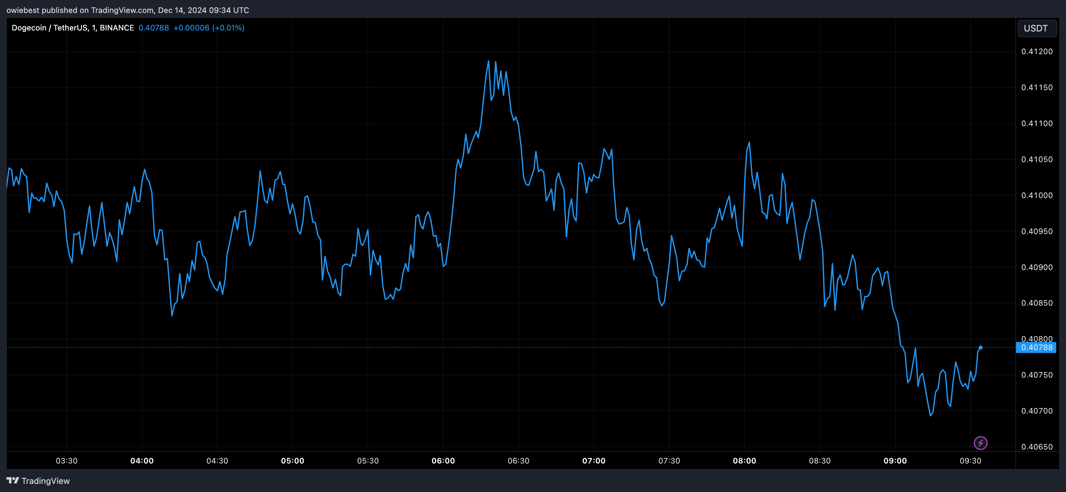This screenshot has height=492, width=1066.
Task: Click the 0.40850 price axis label
Action: pos(1036,303)
